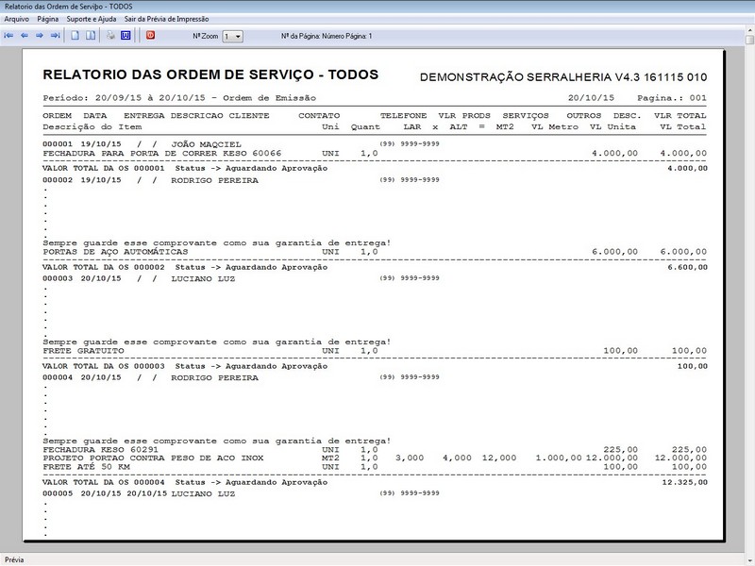Advance to the next page
Image resolution: width=755 pixels, height=566 pixels.
pyautogui.click(x=39, y=33)
